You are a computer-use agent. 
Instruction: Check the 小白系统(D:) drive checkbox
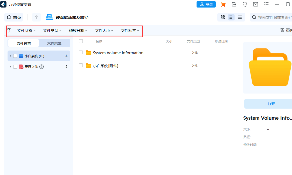tap(15, 56)
